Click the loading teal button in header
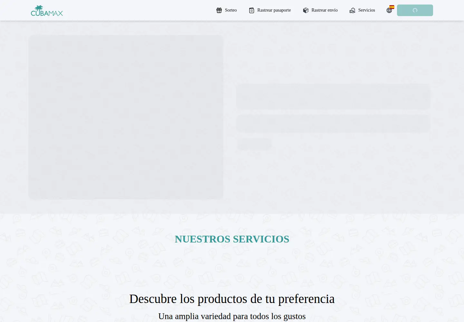This screenshot has width=464, height=322. tap(415, 10)
